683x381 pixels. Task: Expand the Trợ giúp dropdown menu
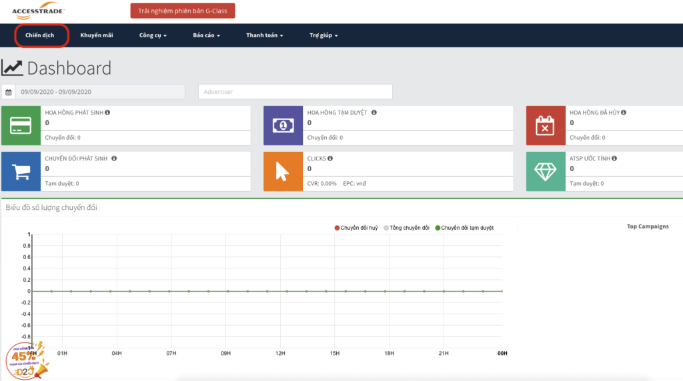pyautogui.click(x=323, y=35)
